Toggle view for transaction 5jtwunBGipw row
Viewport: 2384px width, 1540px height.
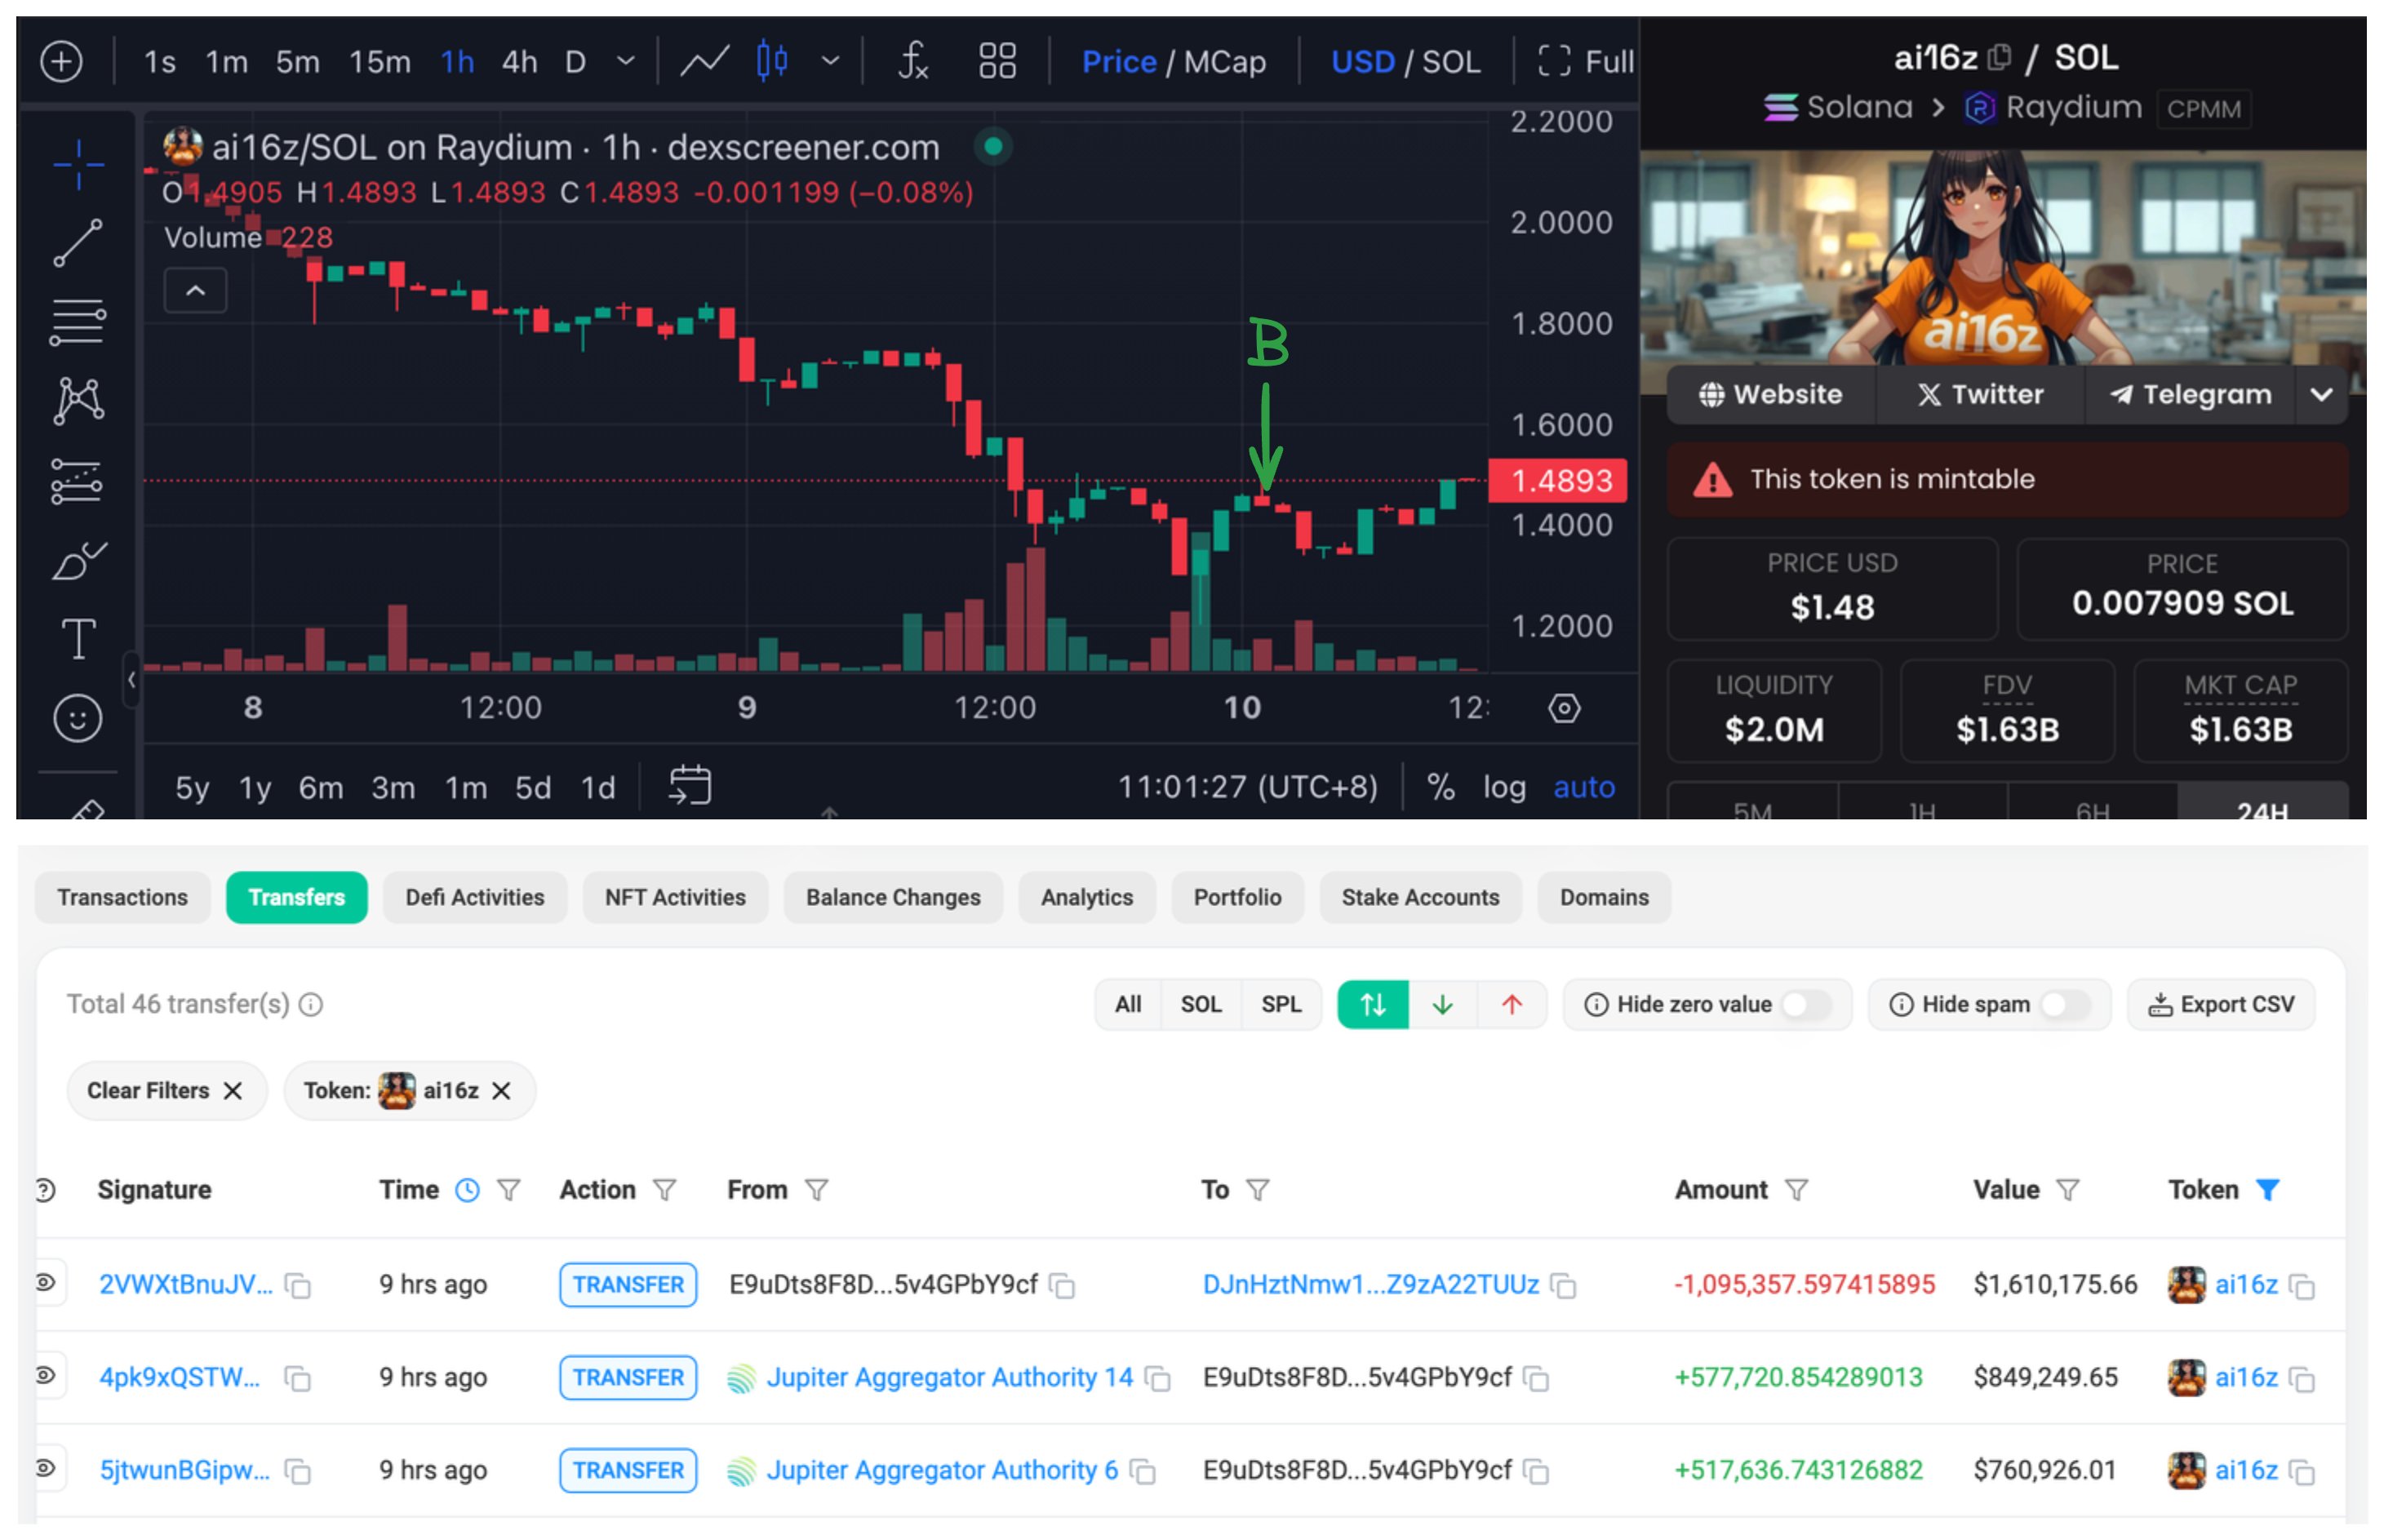46,1469
